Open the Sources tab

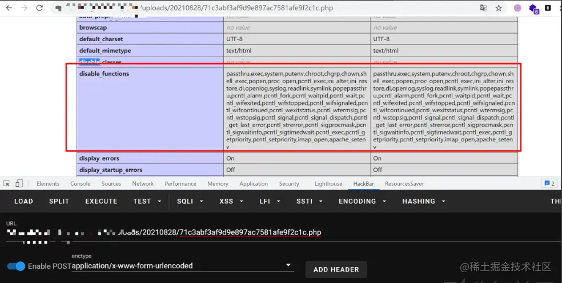[111, 184]
